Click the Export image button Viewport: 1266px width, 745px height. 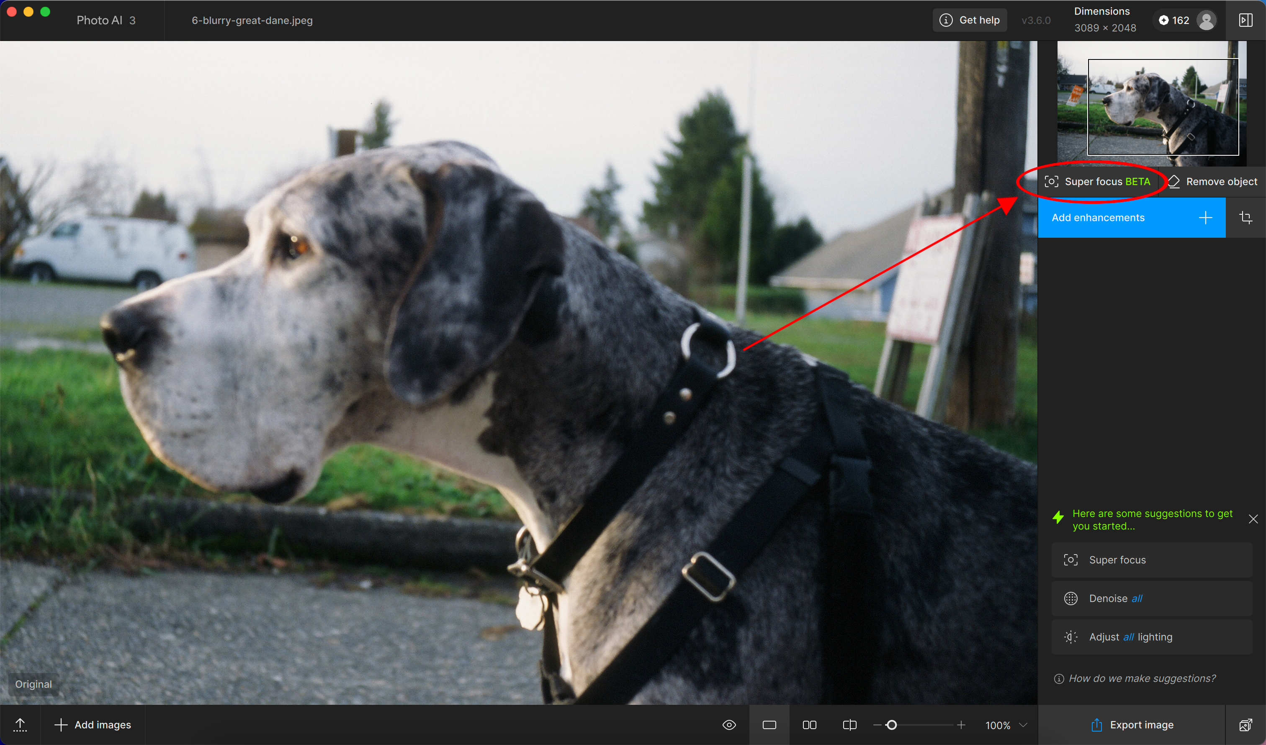(x=1132, y=724)
